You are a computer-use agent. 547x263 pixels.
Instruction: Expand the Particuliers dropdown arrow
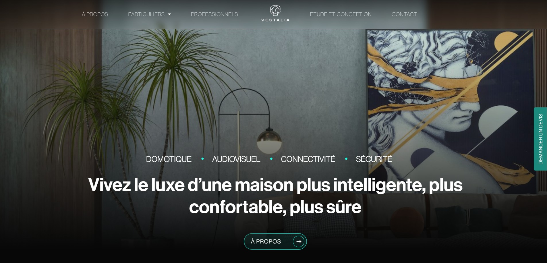tap(169, 14)
